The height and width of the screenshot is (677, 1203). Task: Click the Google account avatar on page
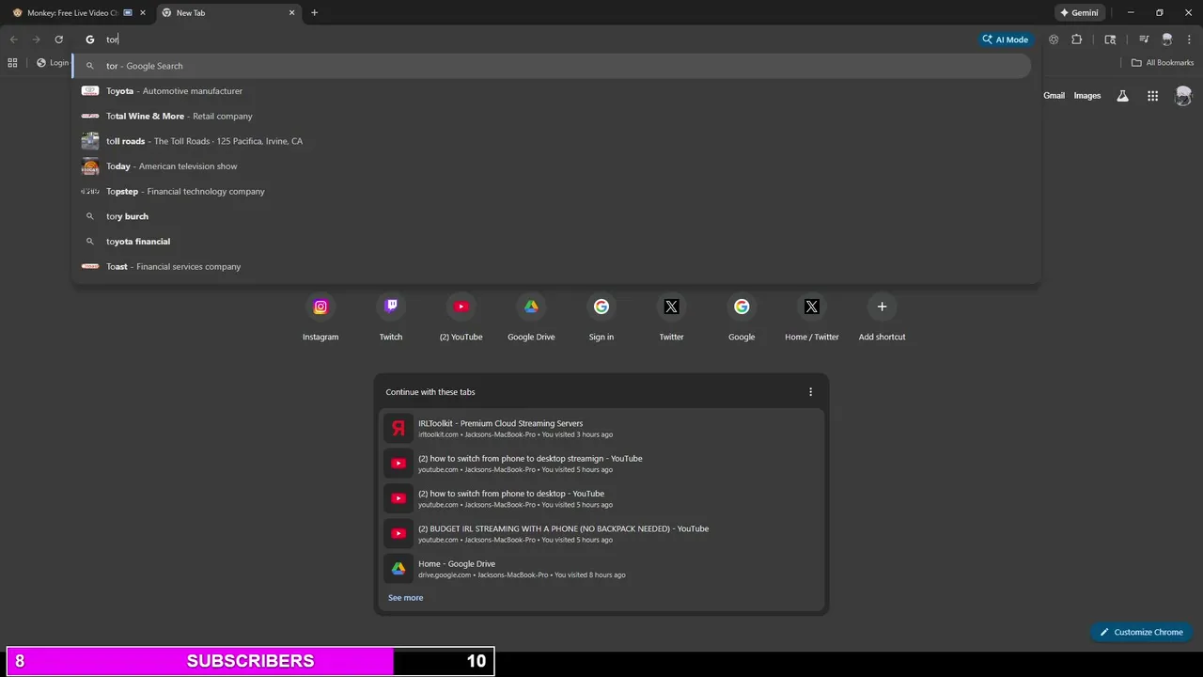[1183, 96]
